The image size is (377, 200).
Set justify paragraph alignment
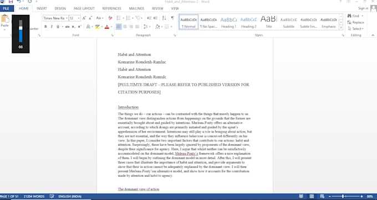click(x=137, y=27)
